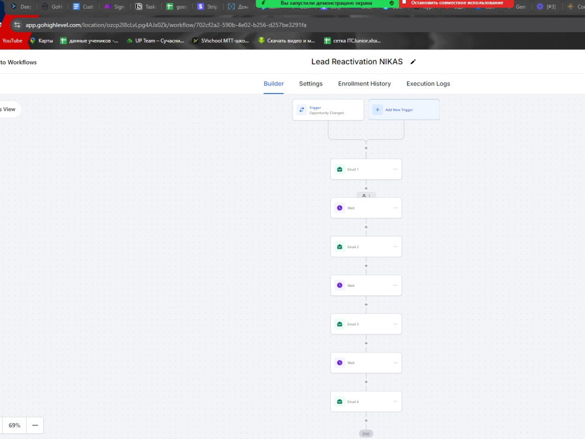Click clock icon of Wait below Email 2
The image size is (585, 439).
click(339, 286)
